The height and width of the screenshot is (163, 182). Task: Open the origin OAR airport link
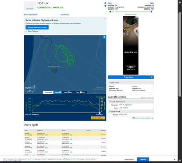pyautogui.click(x=110, y=3)
